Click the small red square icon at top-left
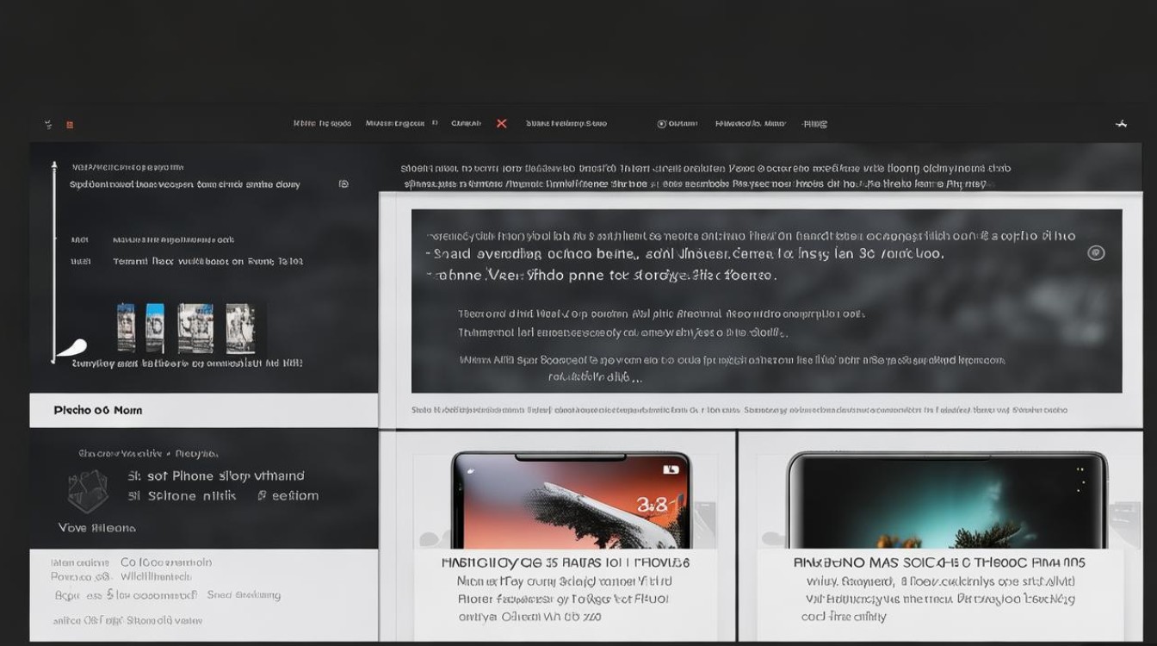Screen dimensions: 1157x646 70,125
